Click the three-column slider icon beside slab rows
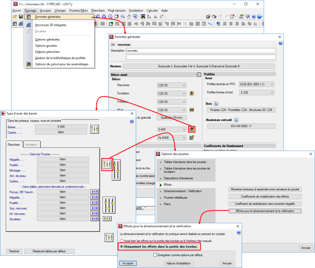Screen dimensions: 315x268 [x=109, y=205]
